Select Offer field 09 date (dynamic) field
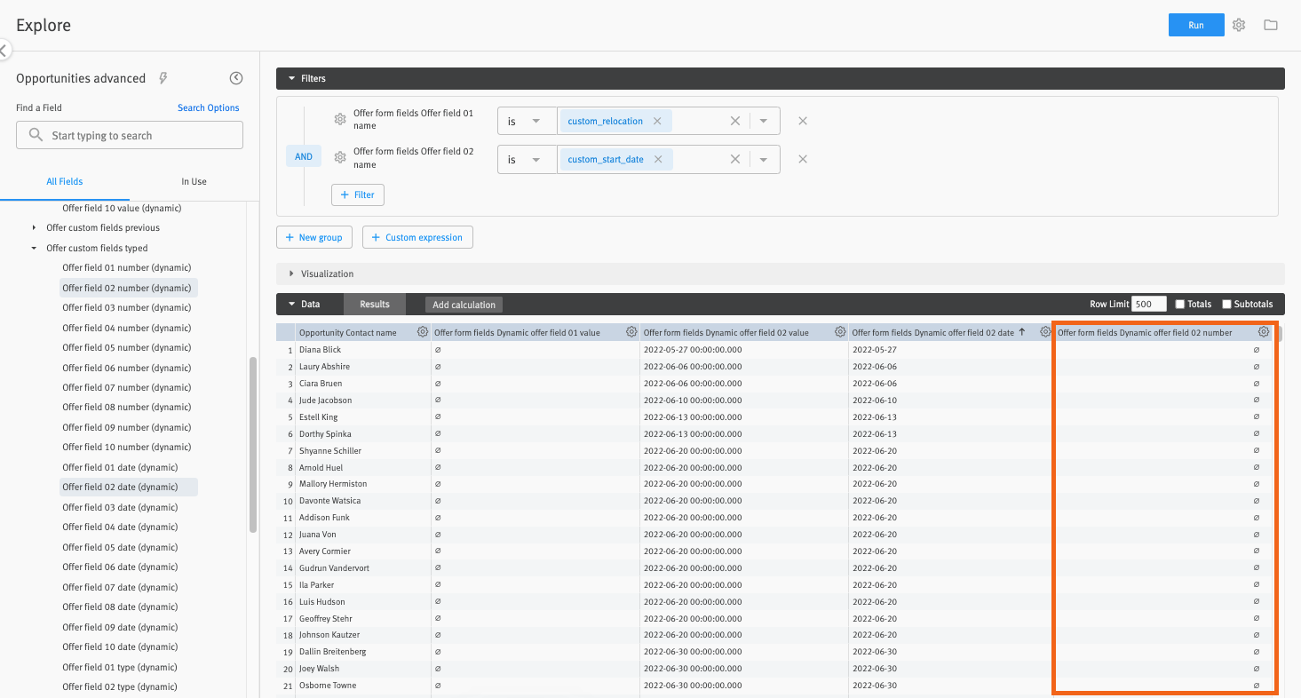Screen dimensions: 1301x698 [120, 627]
